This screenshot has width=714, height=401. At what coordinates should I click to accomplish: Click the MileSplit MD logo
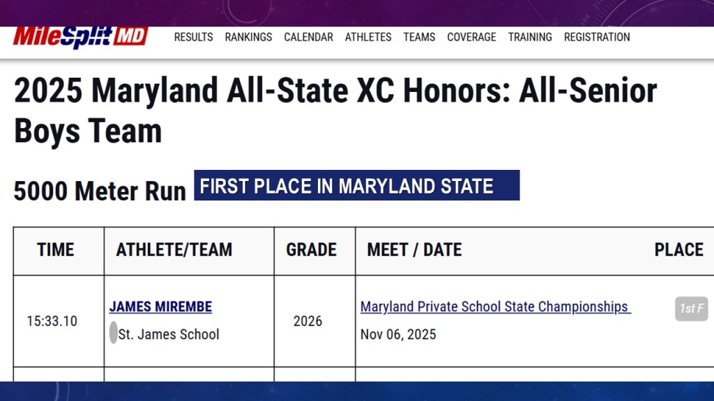coord(80,37)
